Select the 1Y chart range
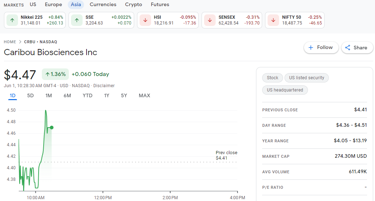The width and height of the screenshot is (375, 201). click(x=107, y=95)
